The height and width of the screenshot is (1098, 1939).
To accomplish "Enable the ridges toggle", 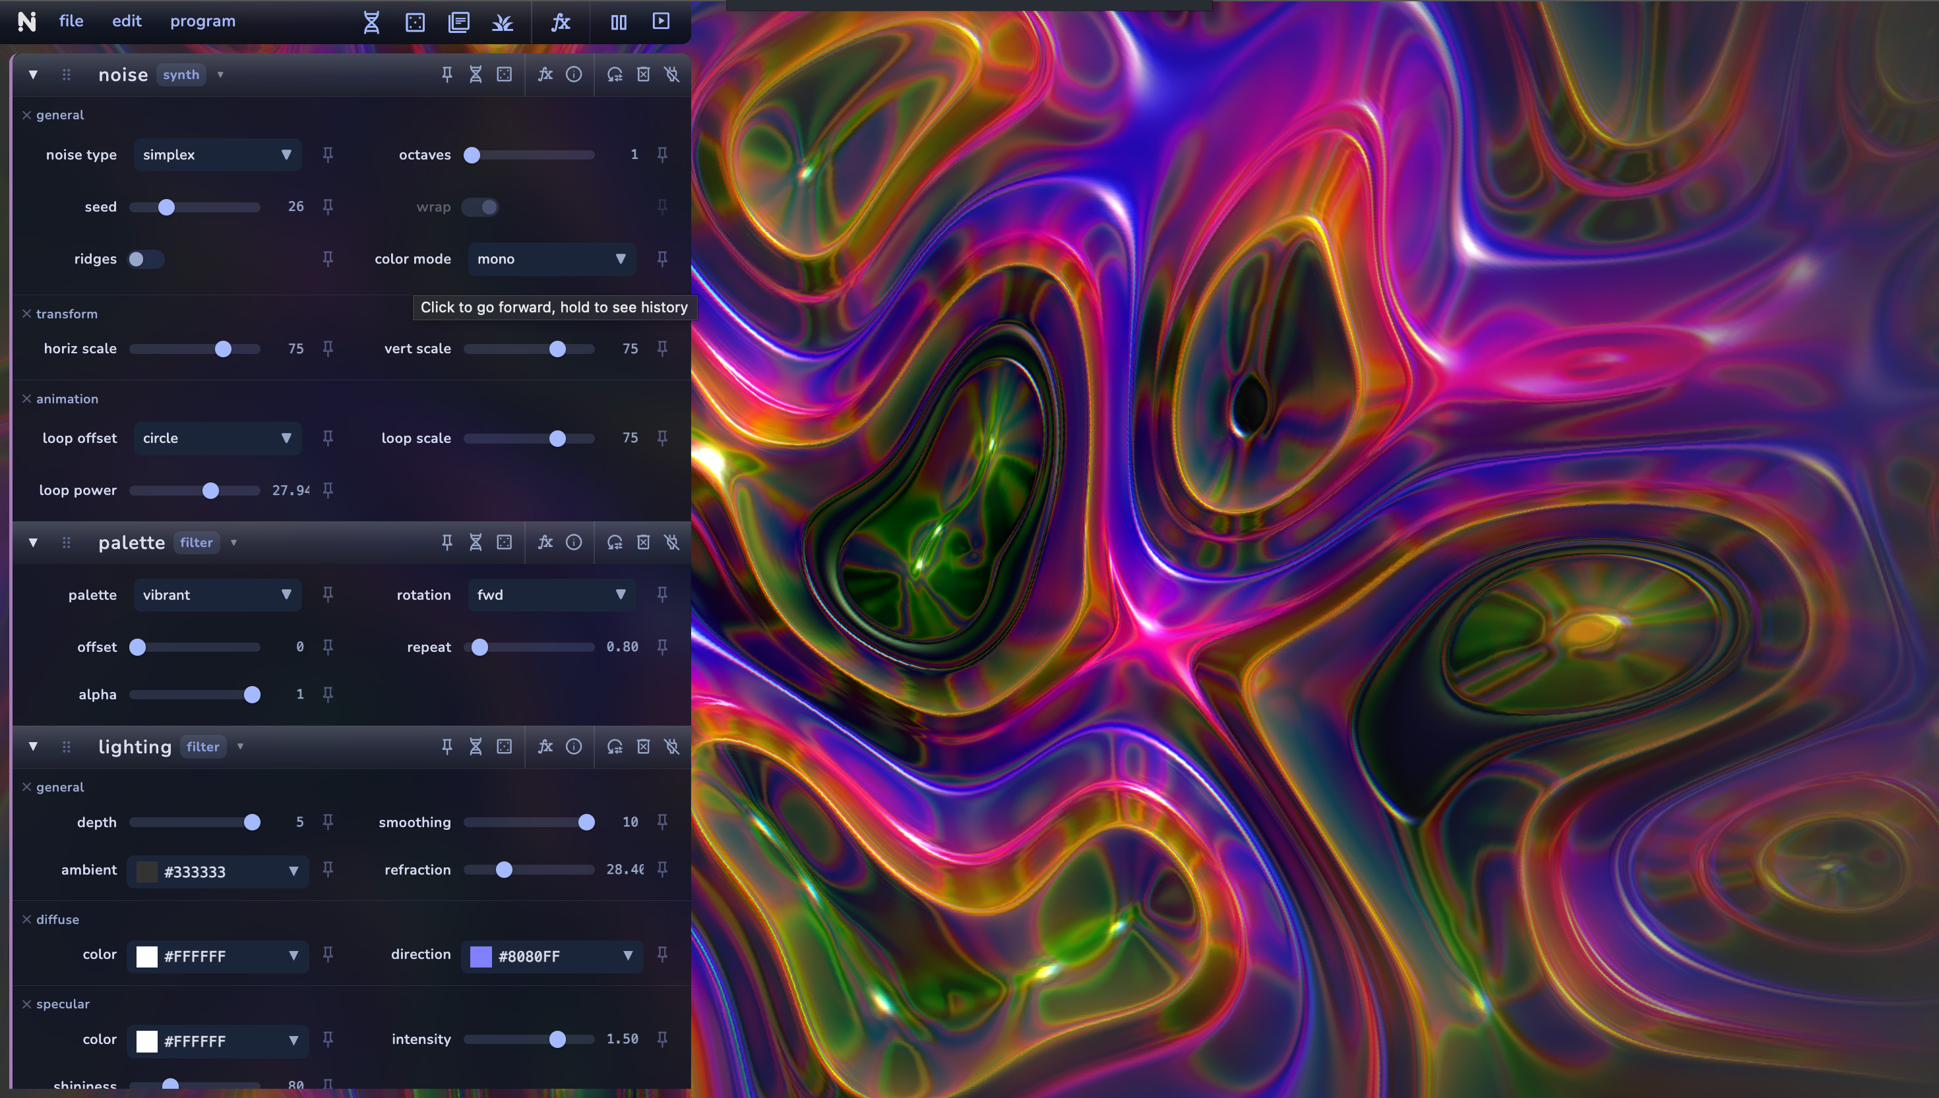I will [x=145, y=258].
